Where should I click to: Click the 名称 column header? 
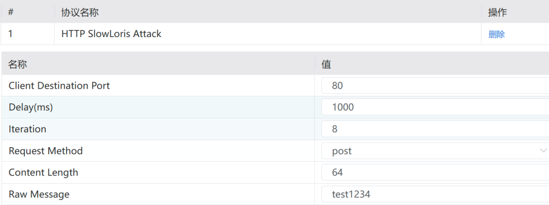pos(18,64)
